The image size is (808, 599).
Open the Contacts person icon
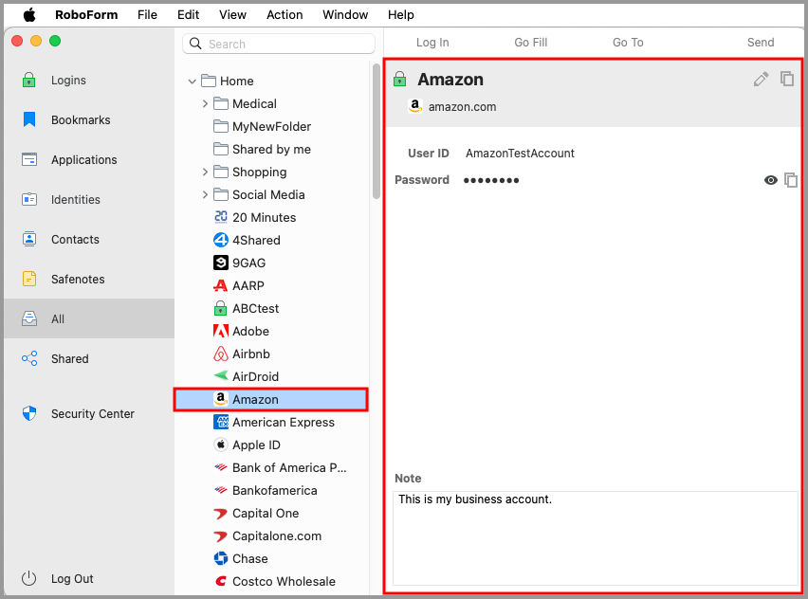[x=29, y=239]
